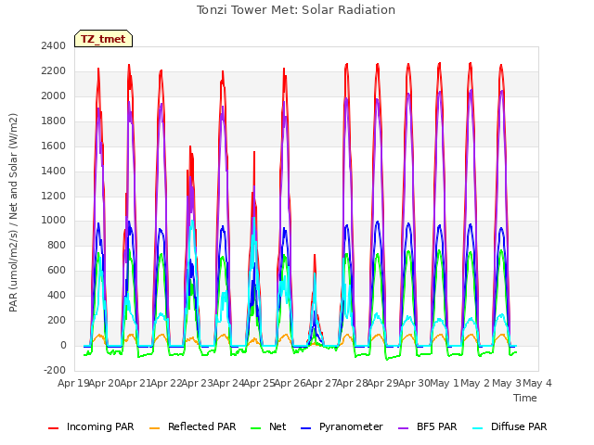Click the May 3 x-axis date label
Image resolution: width=594 pixels, height=445 pixels.
(x=507, y=383)
